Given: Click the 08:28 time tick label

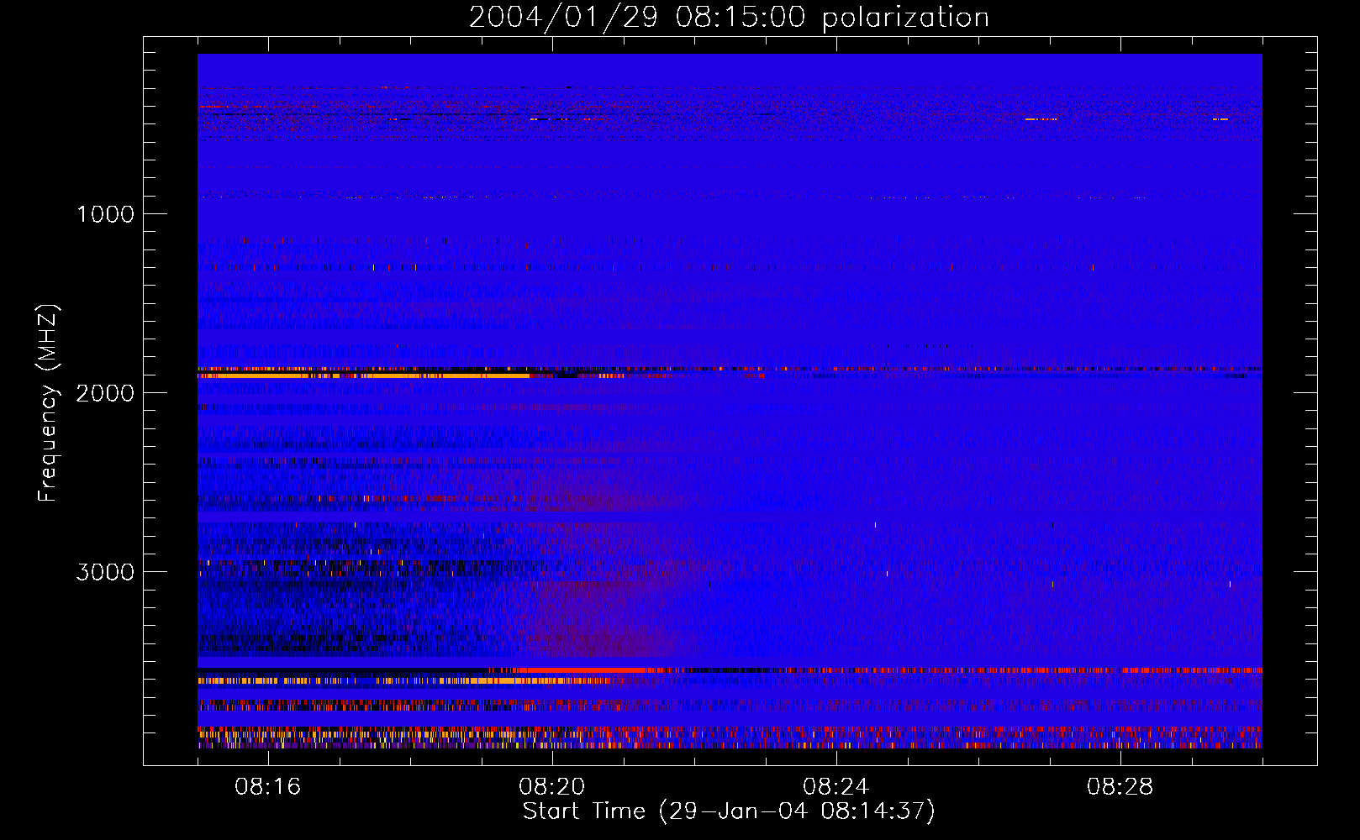Looking at the screenshot, I should coord(1120,787).
